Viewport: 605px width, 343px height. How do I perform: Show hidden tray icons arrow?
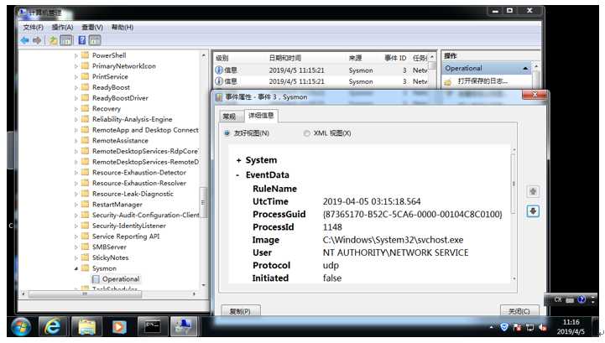pyautogui.click(x=491, y=328)
